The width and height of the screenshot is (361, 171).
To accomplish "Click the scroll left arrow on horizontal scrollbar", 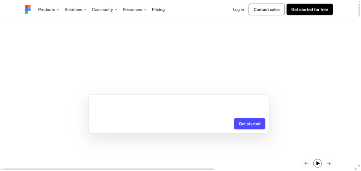I will [2, 169].
